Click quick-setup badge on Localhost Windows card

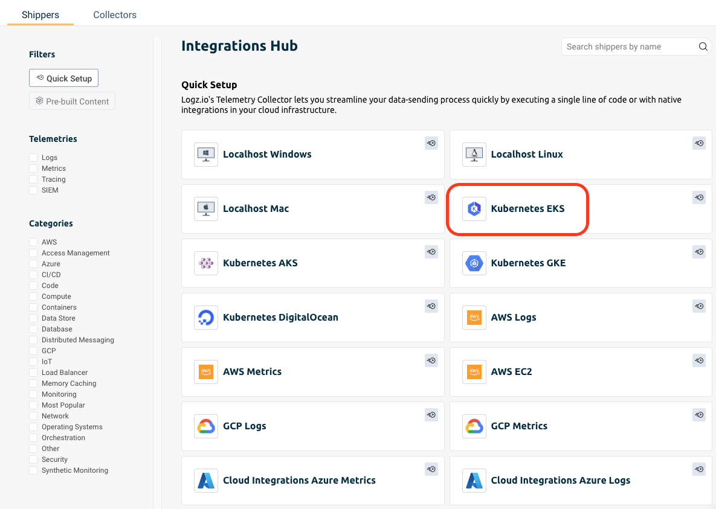(x=431, y=143)
